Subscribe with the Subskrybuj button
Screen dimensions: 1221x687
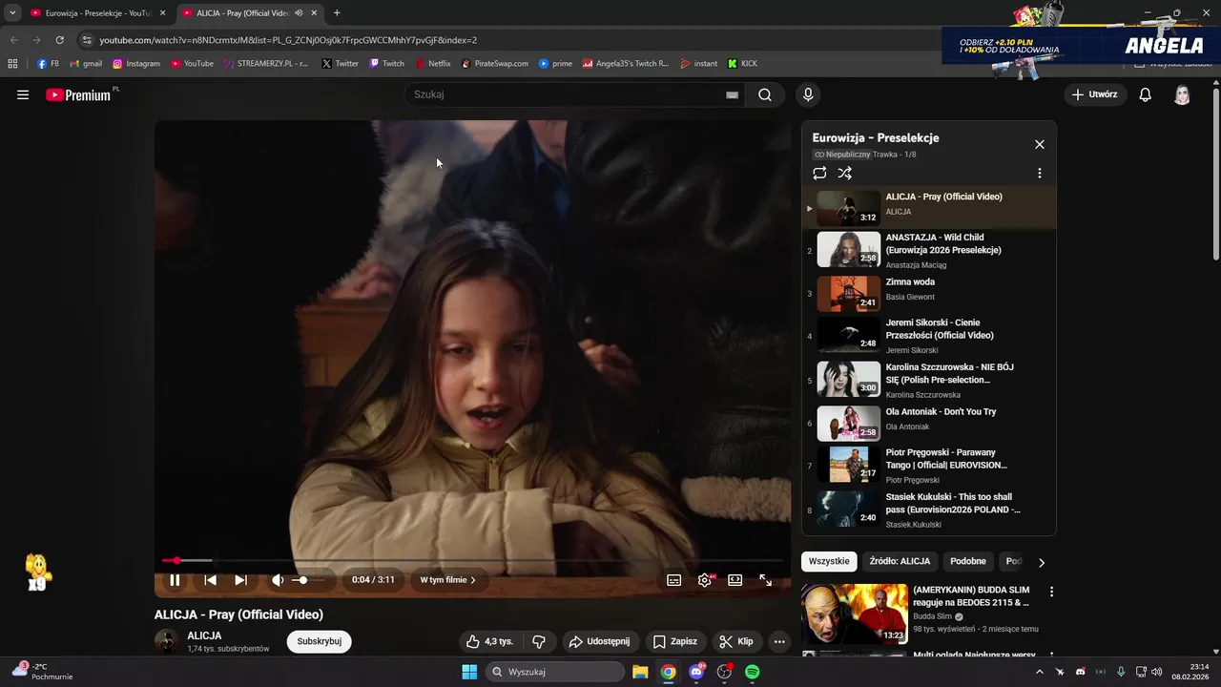pyautogui.click(x=319, y=641)
